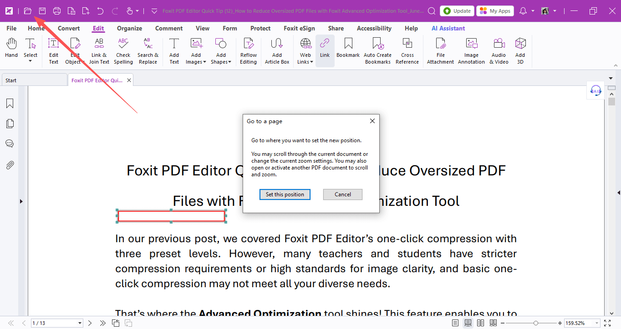This screenshot has height=329, width=621.
Task: Add a Bookmark from the ribbon
Action: click(348, 48)
